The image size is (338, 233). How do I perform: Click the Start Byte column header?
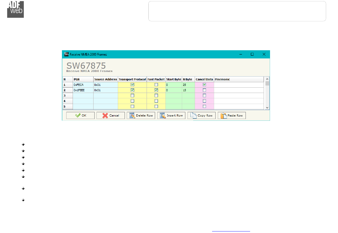[174, 79]
